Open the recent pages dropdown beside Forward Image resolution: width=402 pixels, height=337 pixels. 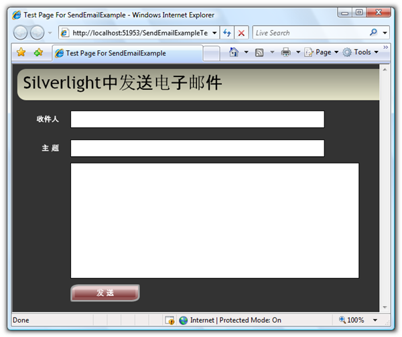click(x=50, y=33)
